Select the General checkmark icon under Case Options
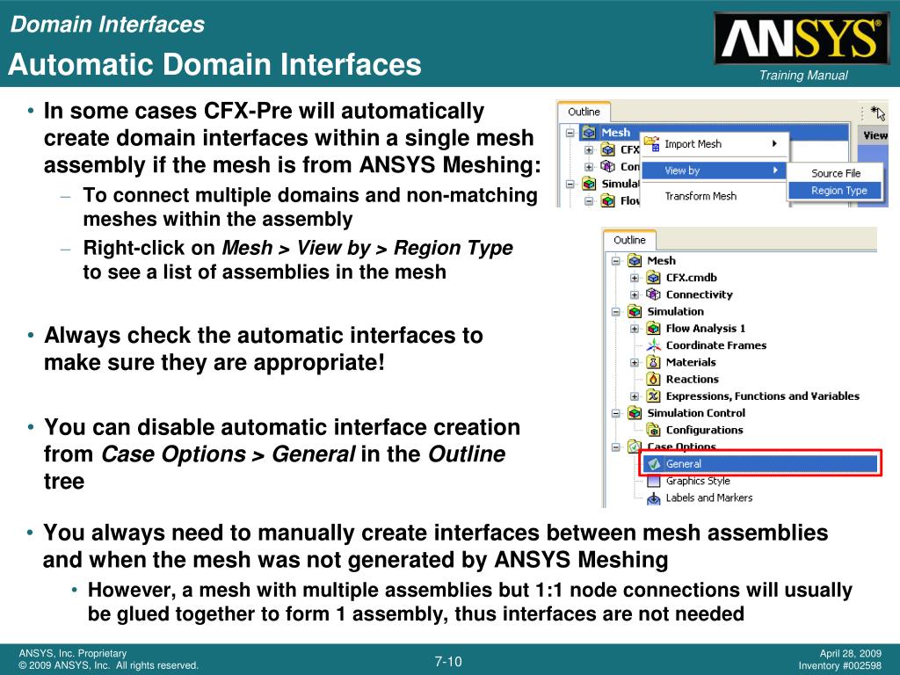Viewport: 900px width, 675px height. 653,464
